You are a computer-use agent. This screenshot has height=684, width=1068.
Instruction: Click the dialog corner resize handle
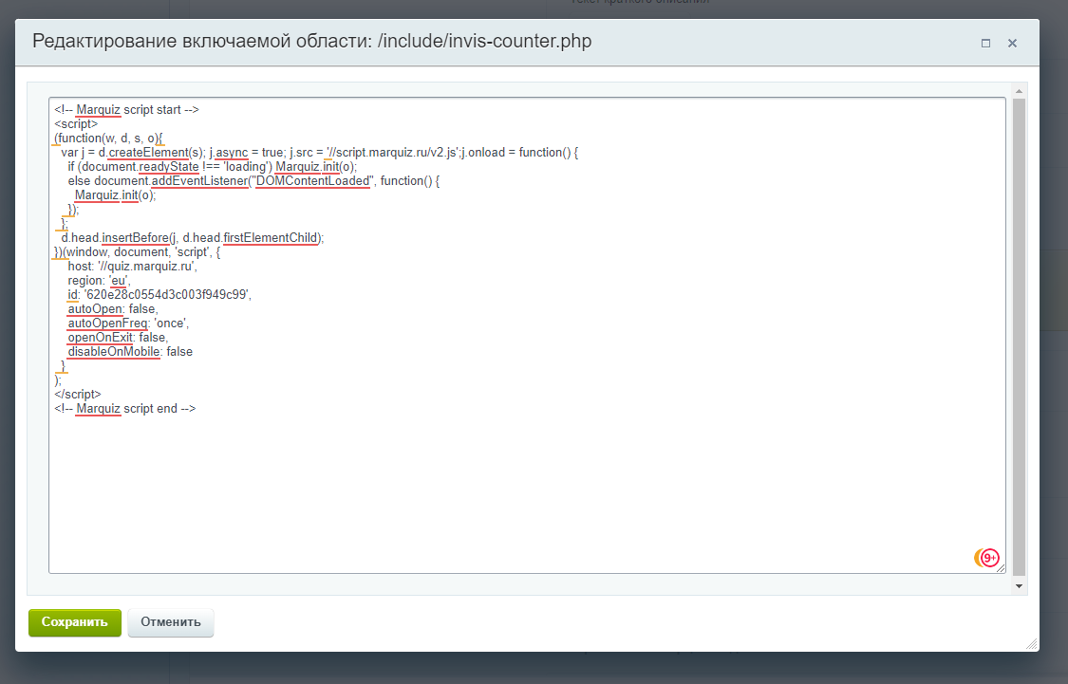1032,644
